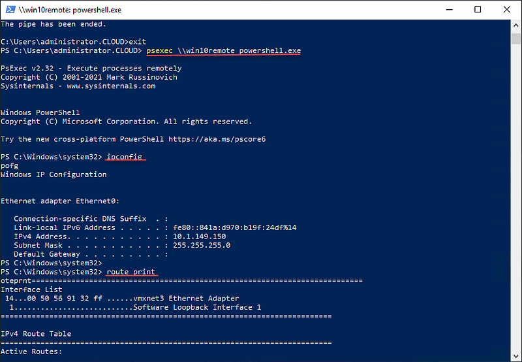
Task: Click the ipconfig command text
Action: (x=125, y=157)
